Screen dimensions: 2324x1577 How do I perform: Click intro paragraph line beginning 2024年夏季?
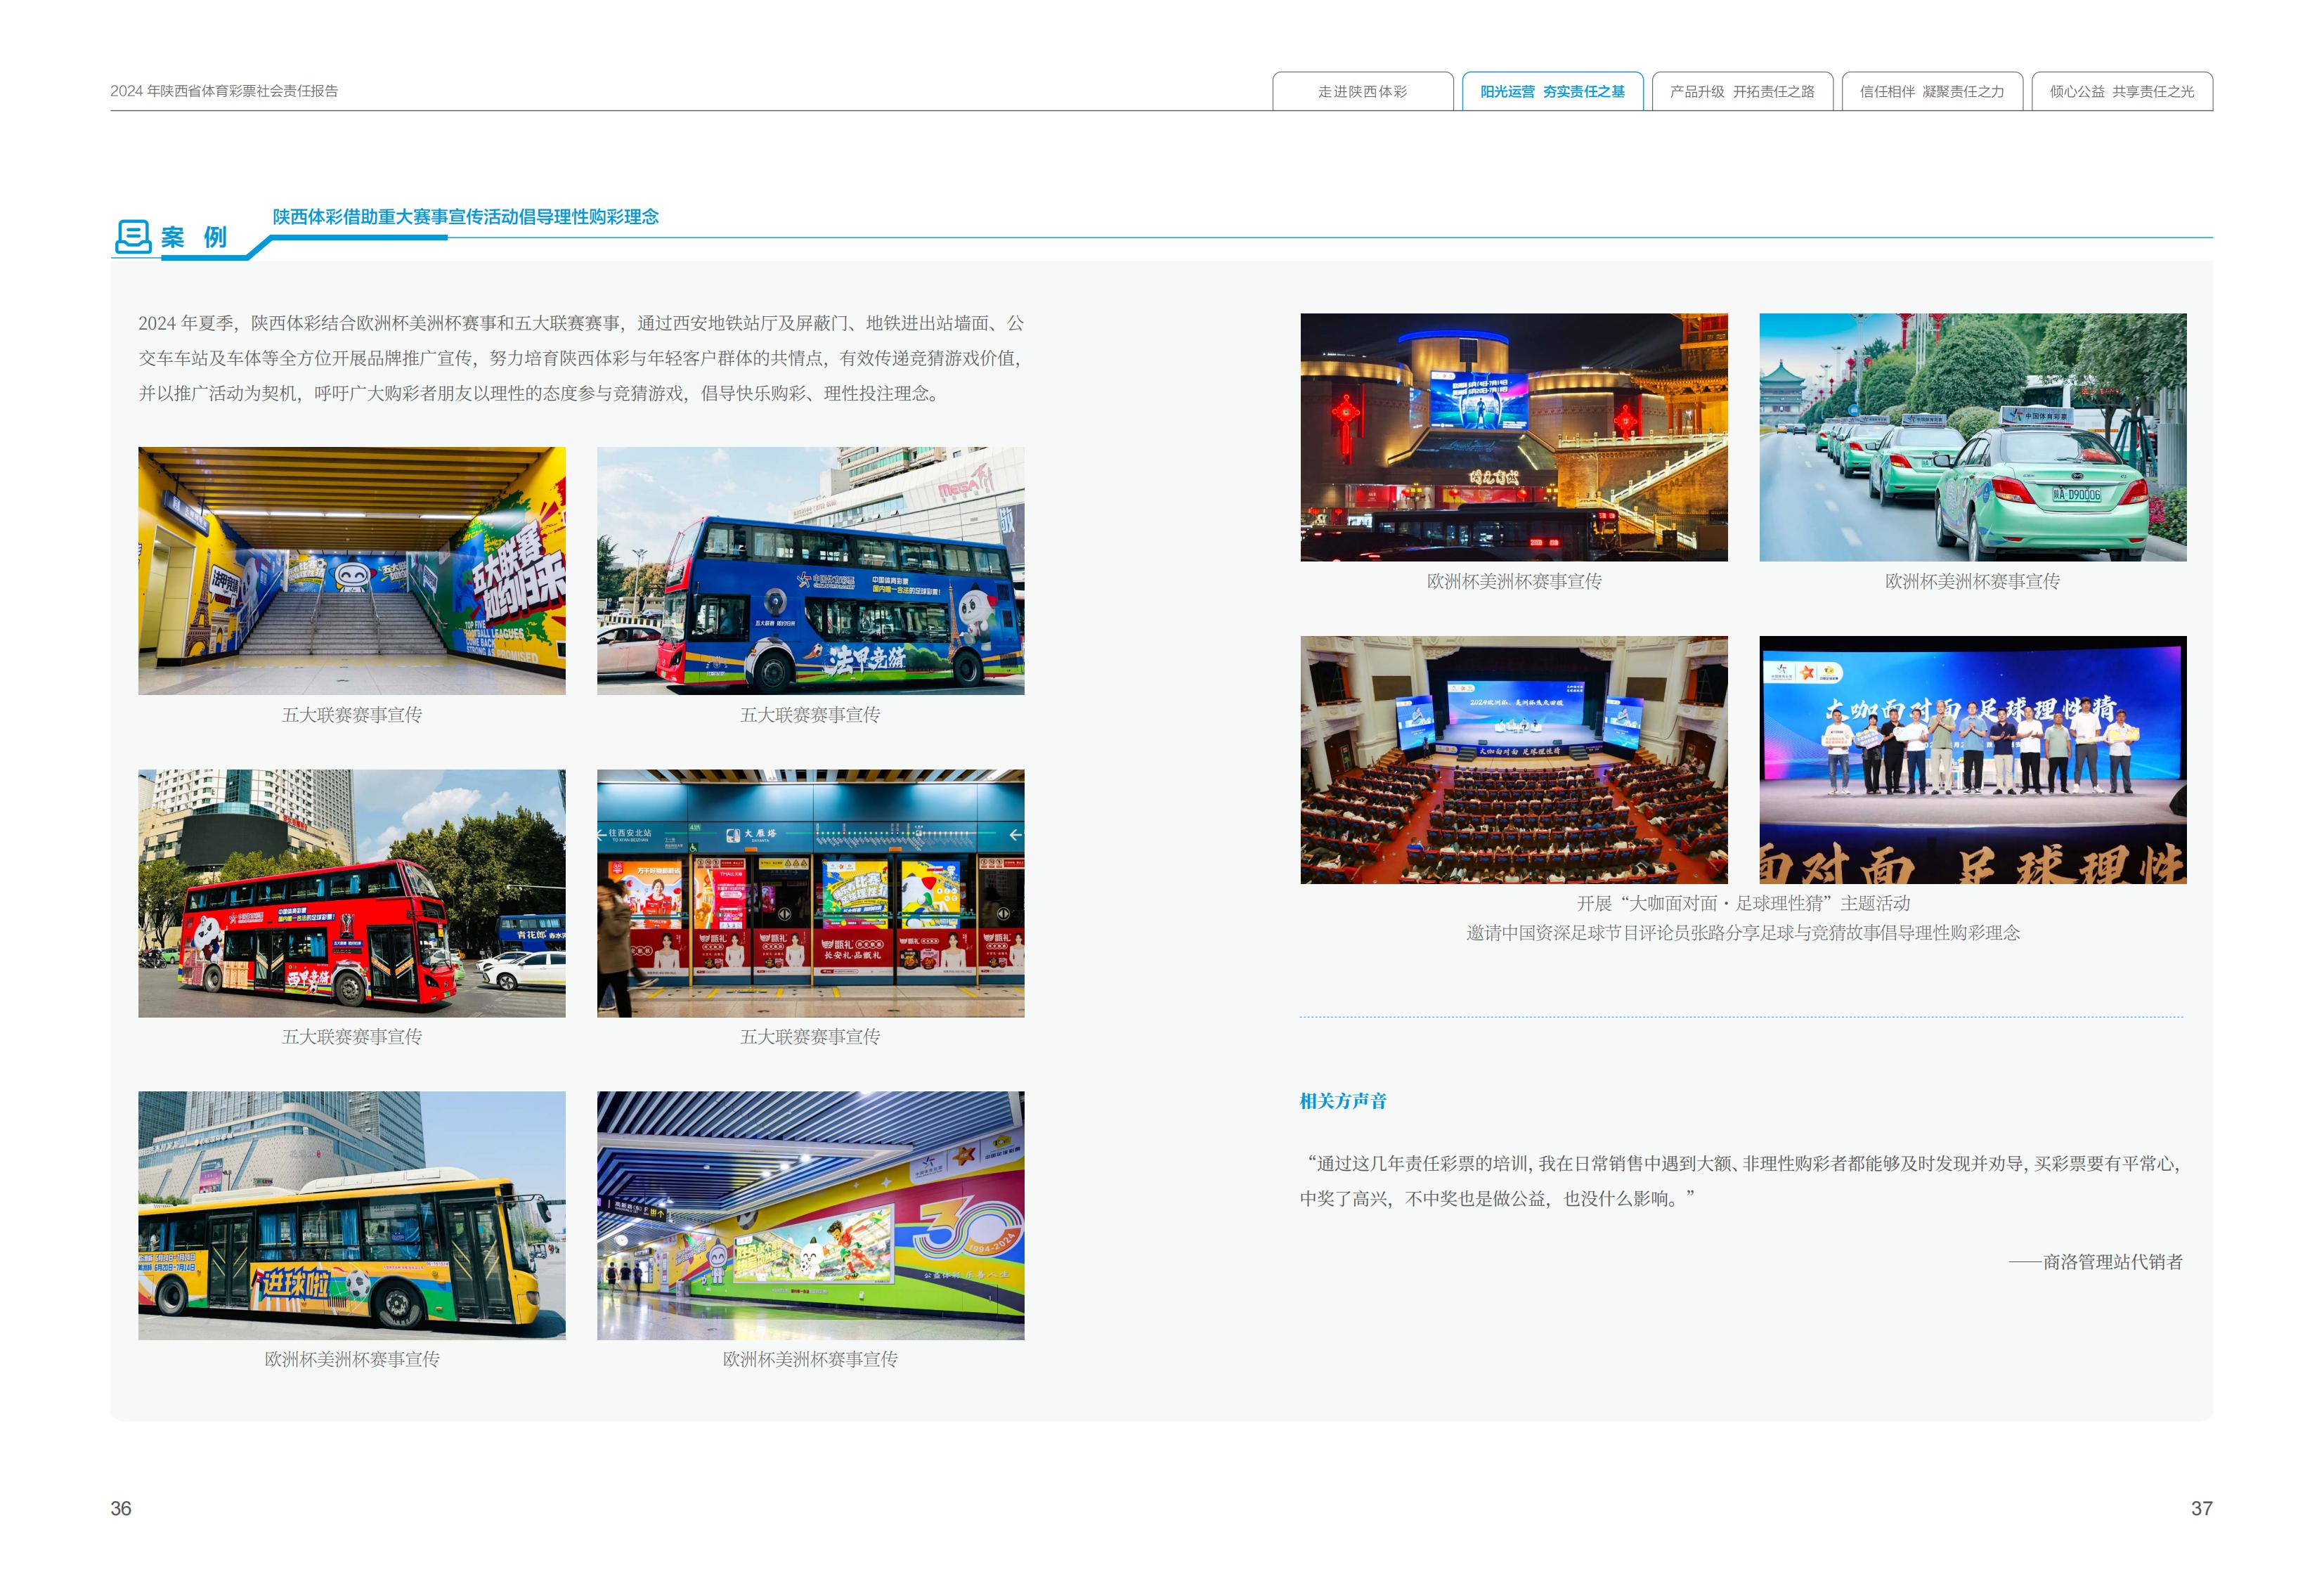[x=581, y=323]
